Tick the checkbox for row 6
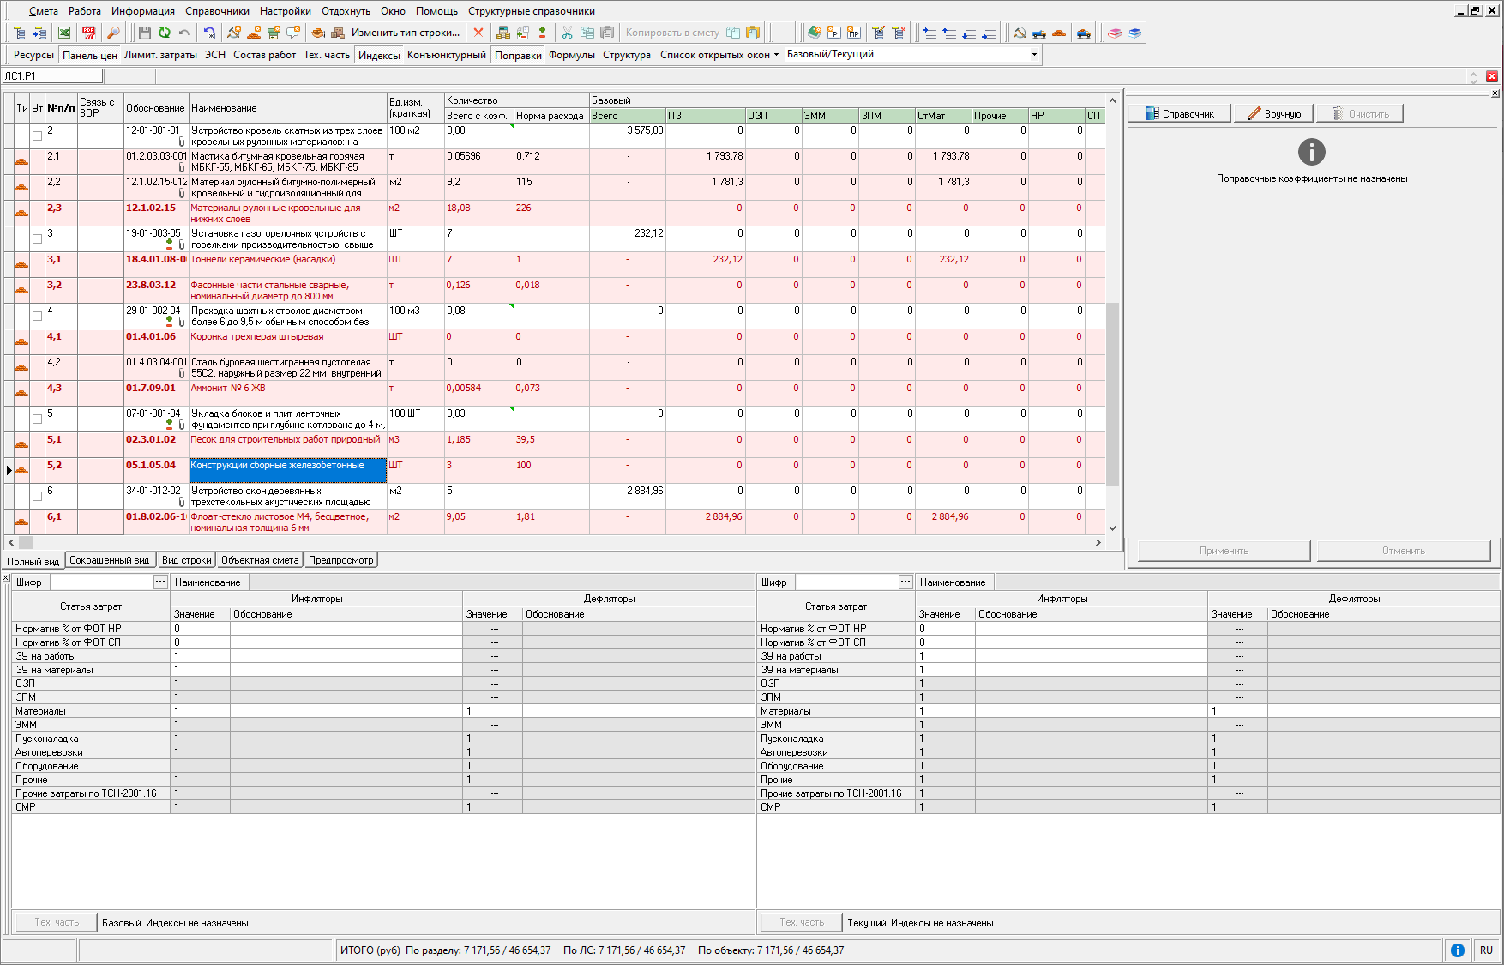This screenshot has height=965, width=1504. [x=37, y=496]
